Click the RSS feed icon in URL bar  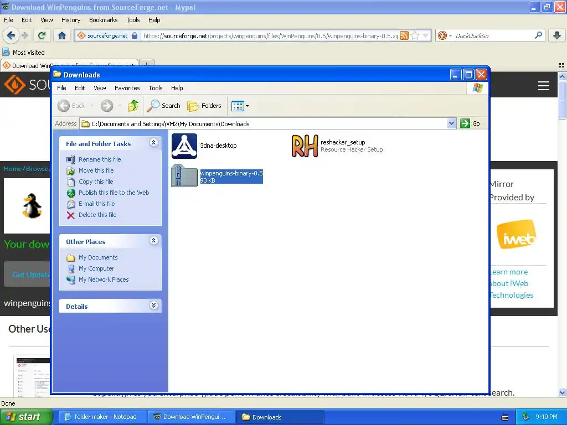[404, 35]
